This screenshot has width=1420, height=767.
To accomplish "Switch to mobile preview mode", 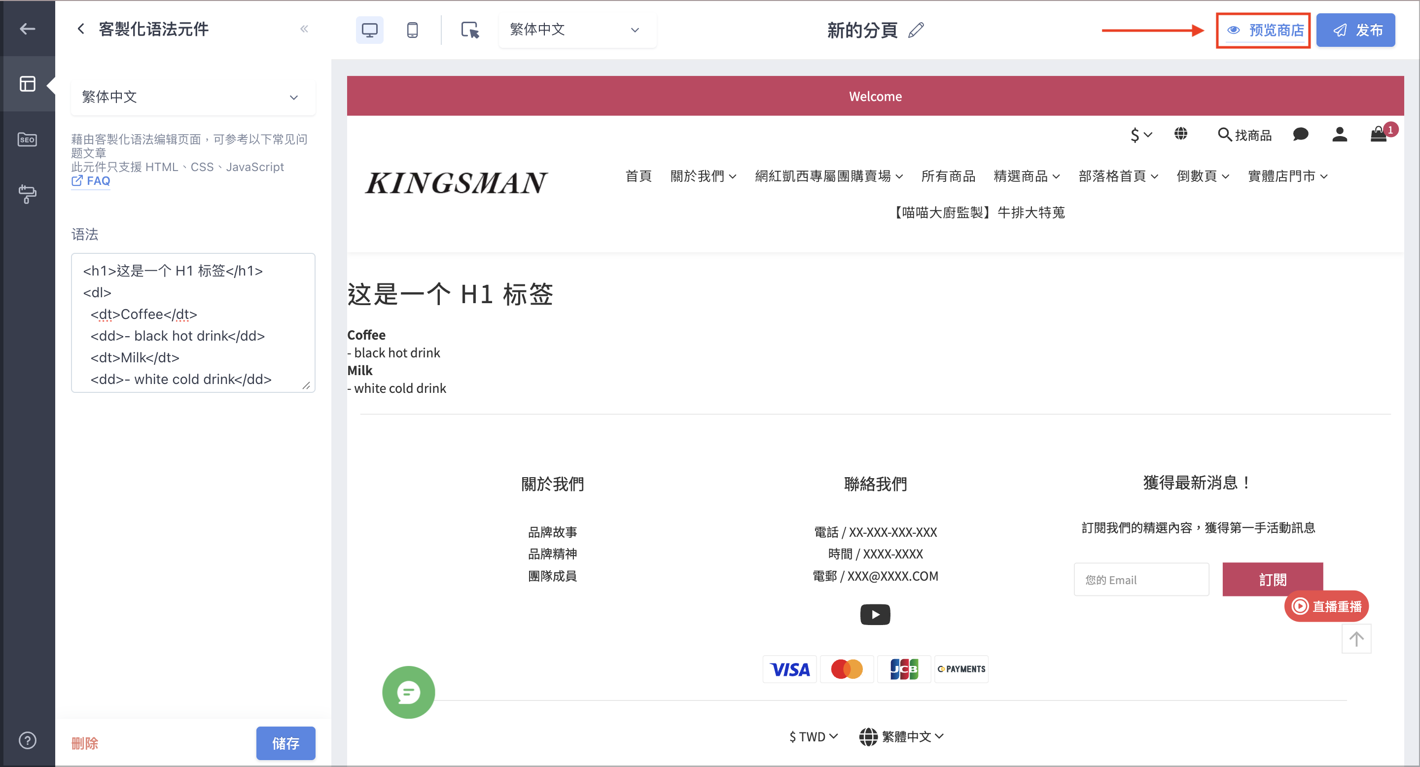I will (412, 30).
